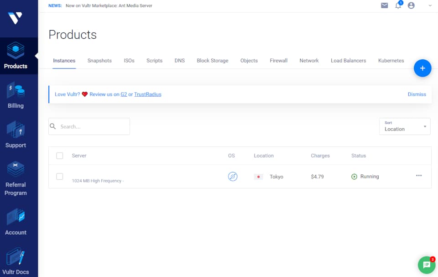Viewport: 438px width, 277px height.
Task: Click the blue plus deploy button
Action: pos(422,68)
